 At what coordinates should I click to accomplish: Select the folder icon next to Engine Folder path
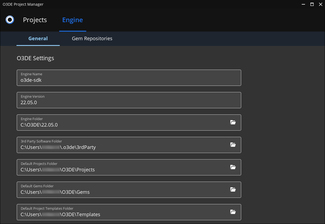pyautogui.click(x=233, y=122)
